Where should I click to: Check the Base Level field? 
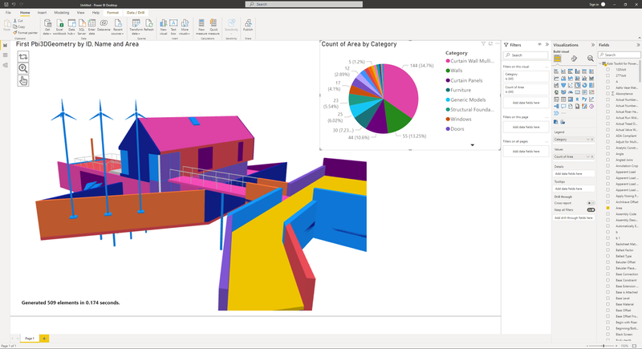(x=607, y=298)
